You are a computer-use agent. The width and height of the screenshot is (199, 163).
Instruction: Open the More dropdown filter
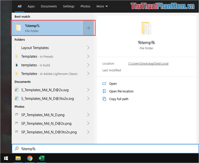[102, 6]
